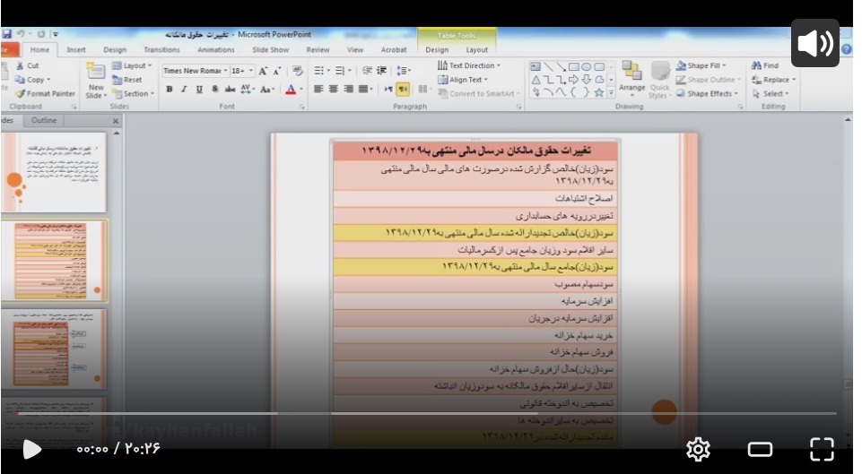Click the red Font Color swatch
This screenshot has width=862, height=474.
[291, 89]
